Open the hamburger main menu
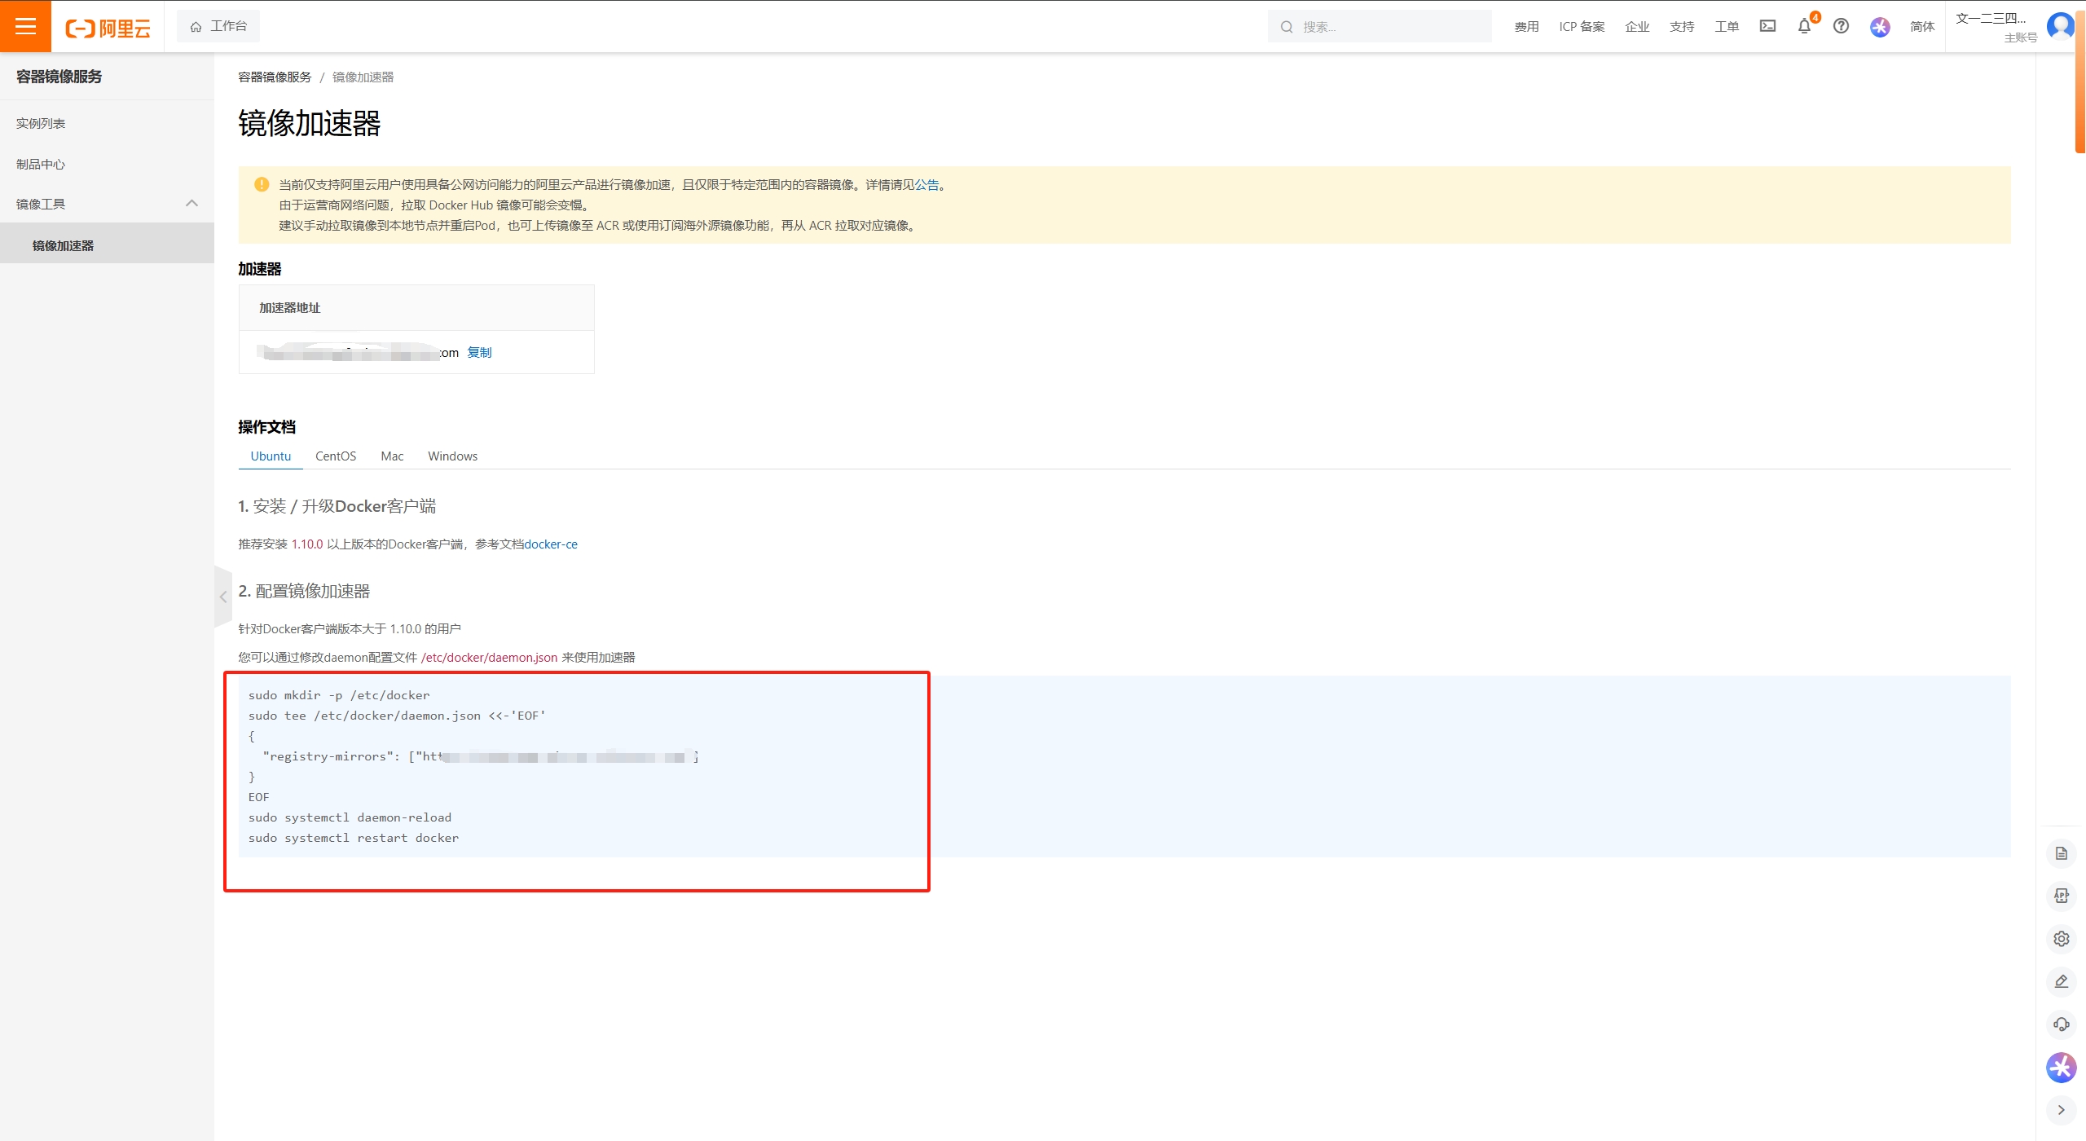 (x=25, y=26)
